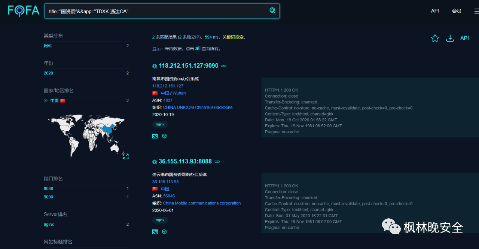This screenshot has width=479, height=249.
Task: Click title 南昌市国资委oa办公系统
Action: point(176,79)
